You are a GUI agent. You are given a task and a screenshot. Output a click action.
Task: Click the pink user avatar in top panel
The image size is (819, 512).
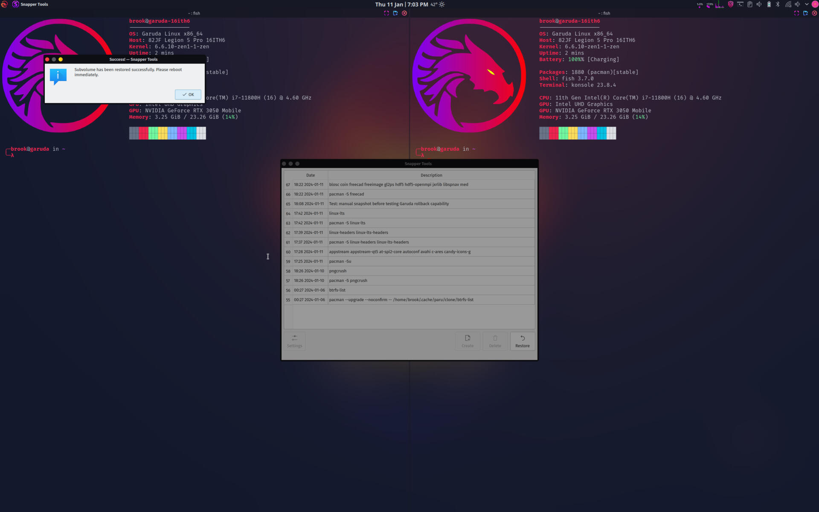[x=815, y=4]
